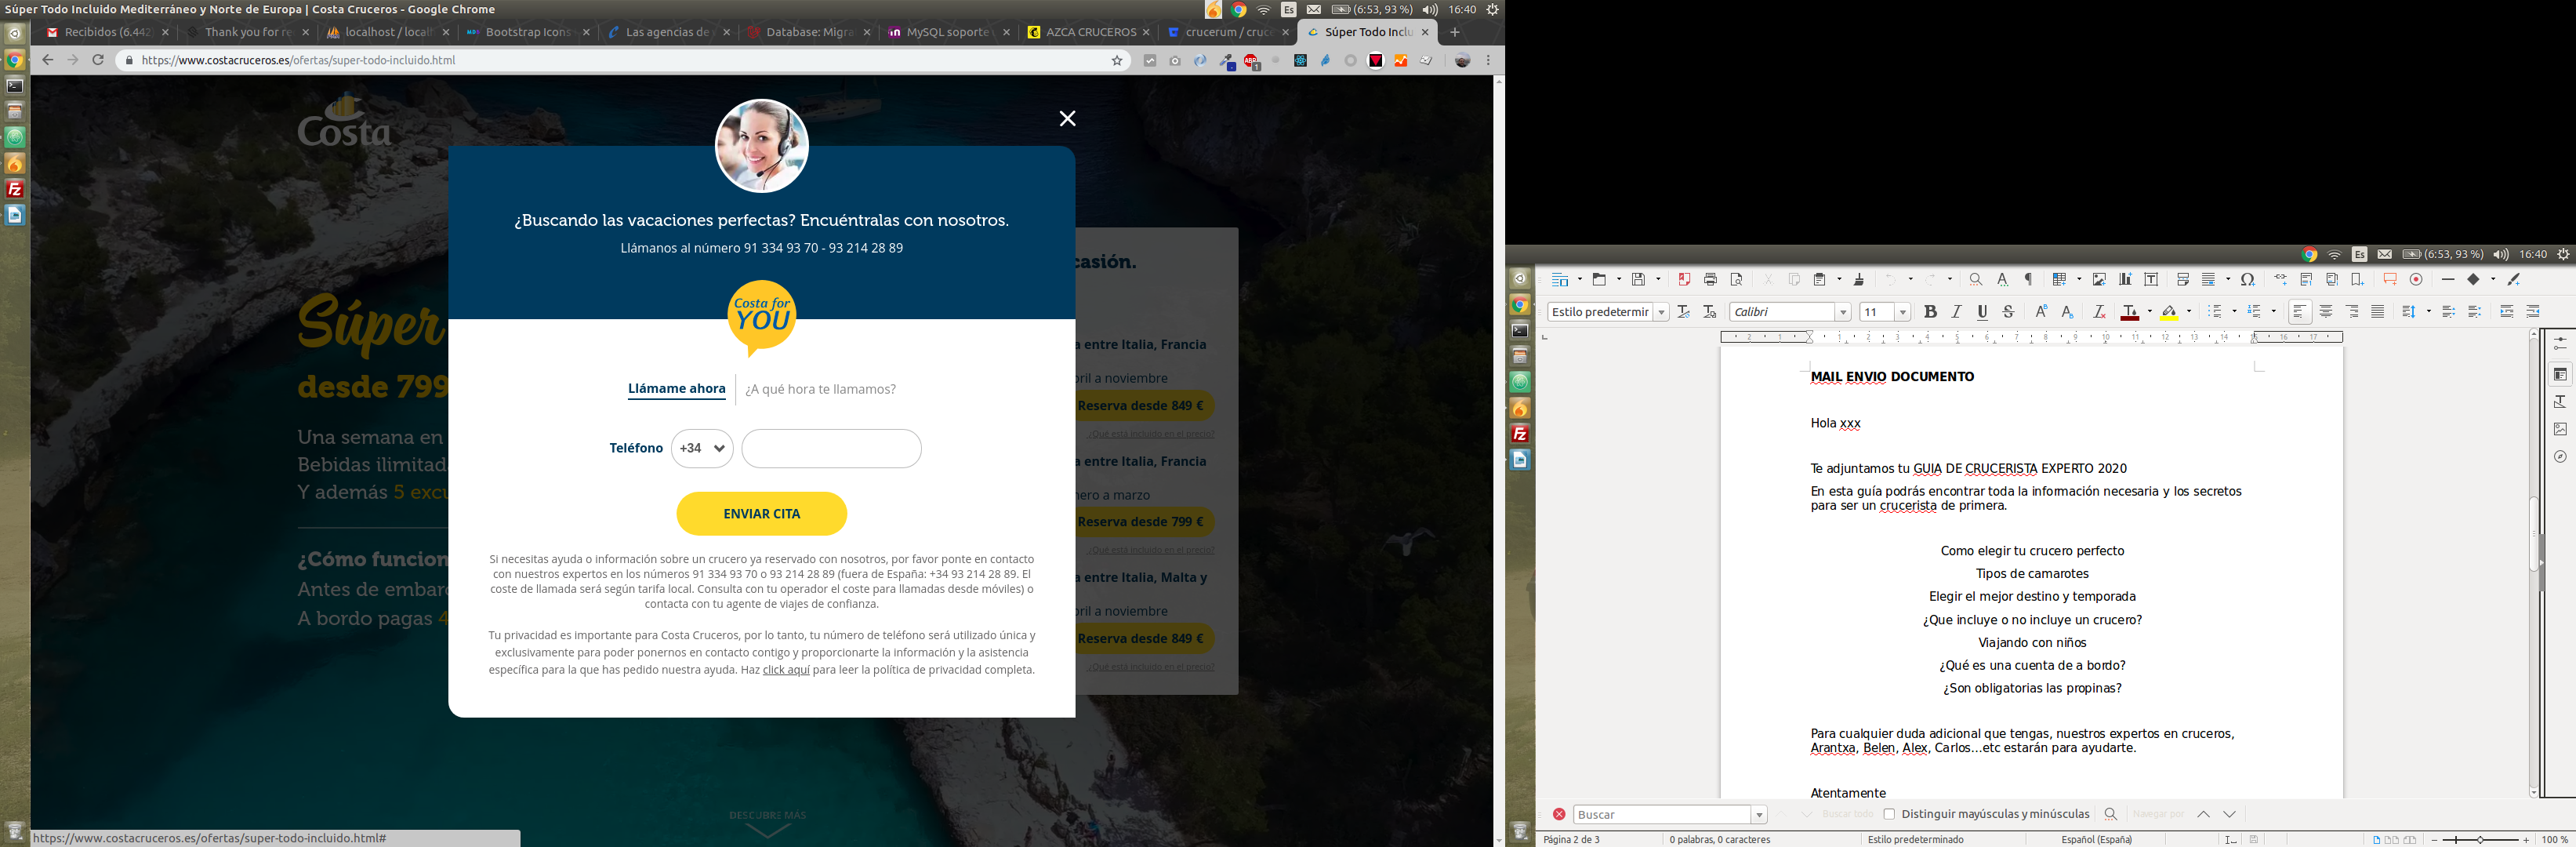Click the ENVIAR CITA button
The height and width of the screenshot is (847, 2576).
click(761, 514)
